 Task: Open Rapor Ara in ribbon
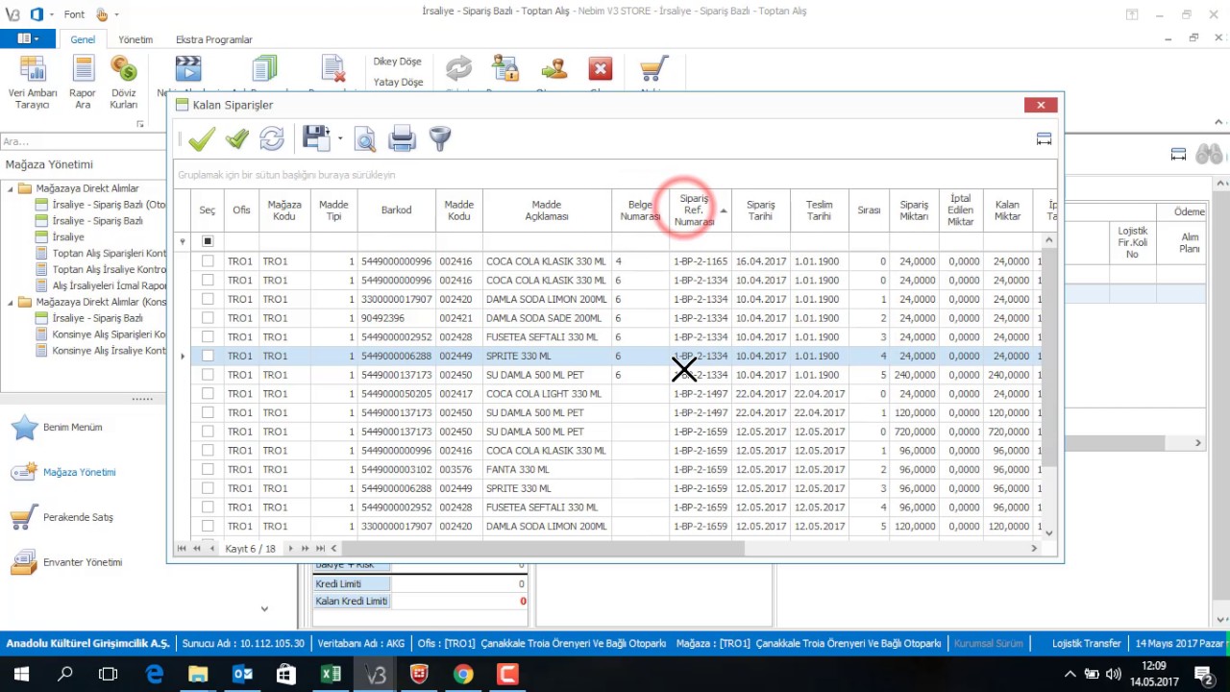[x=83, y=82]
